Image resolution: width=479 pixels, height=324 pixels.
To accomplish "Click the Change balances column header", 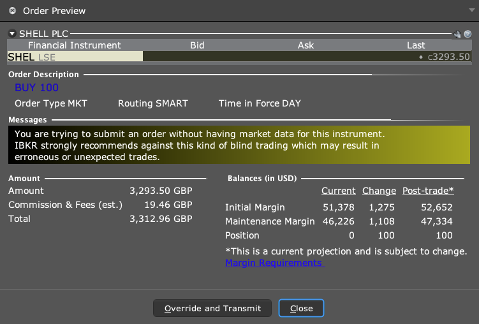I will click(379, 191).
